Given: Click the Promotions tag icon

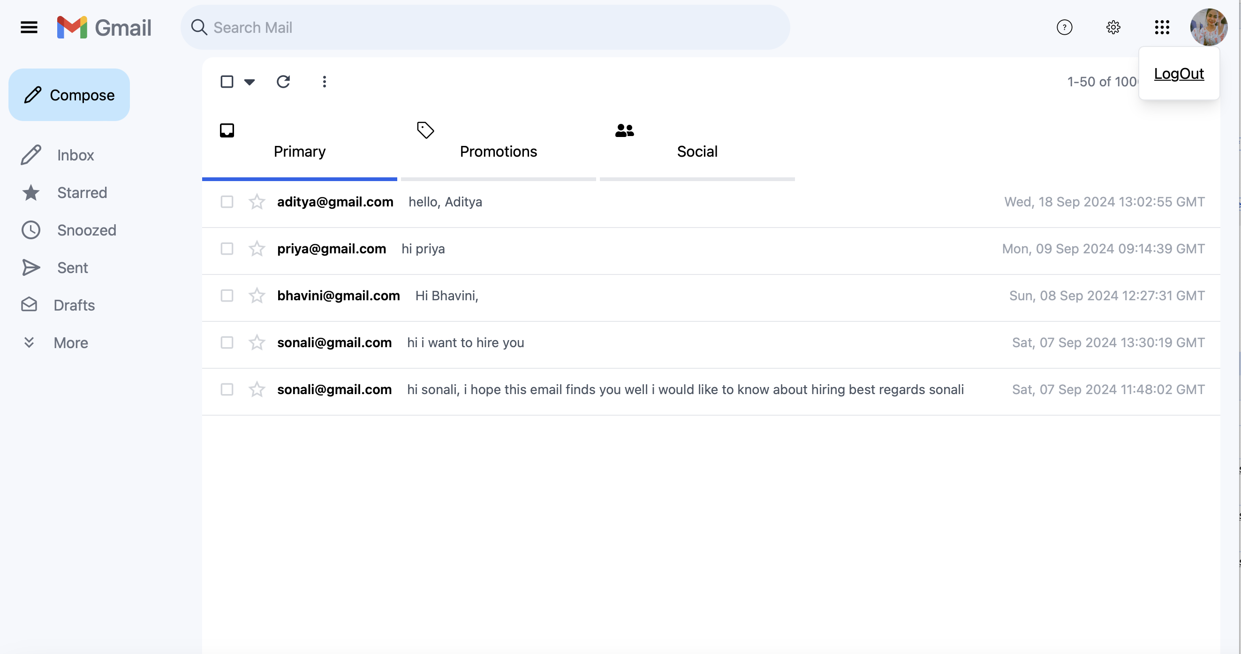Looking at the screenshot, I should click(x=425, y=130).
